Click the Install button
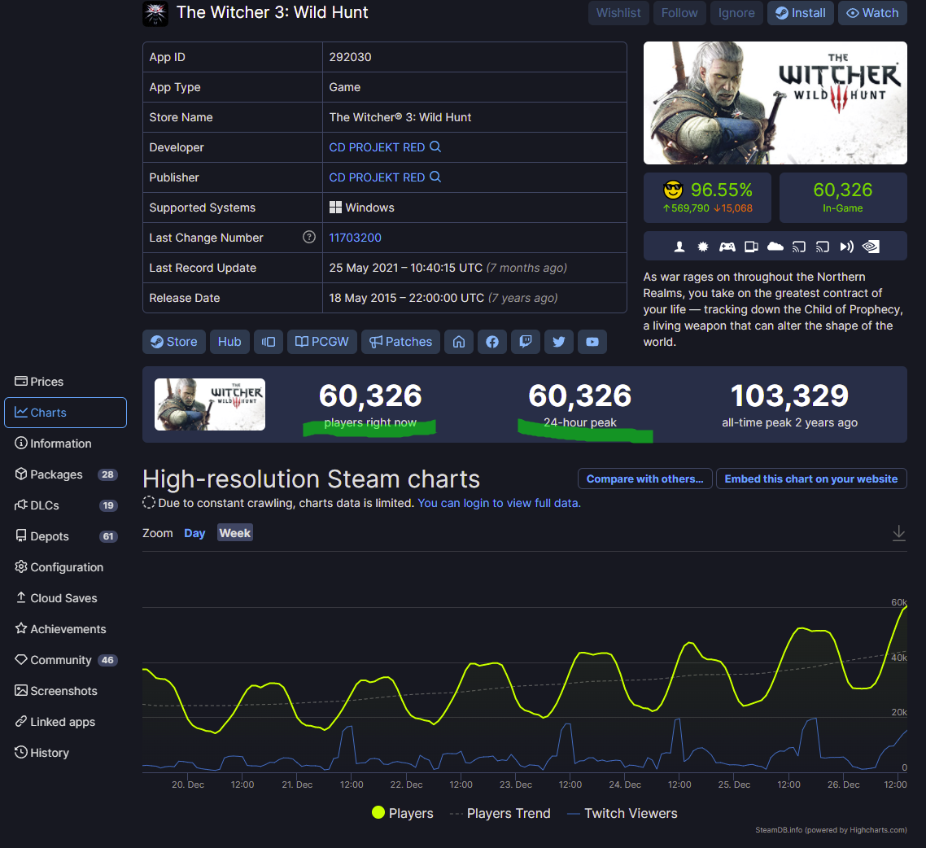 (800, 13)
